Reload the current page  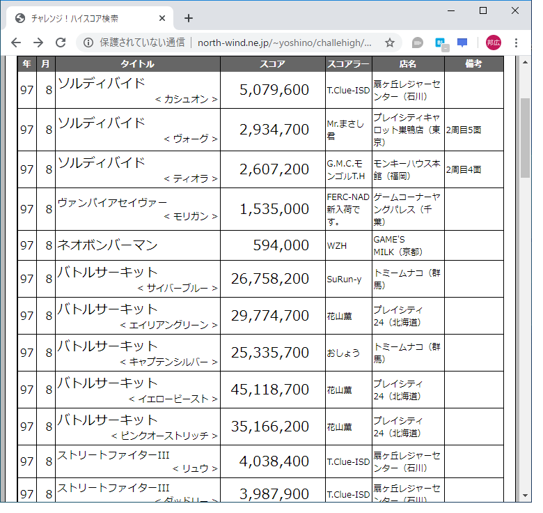coord(61,43)
